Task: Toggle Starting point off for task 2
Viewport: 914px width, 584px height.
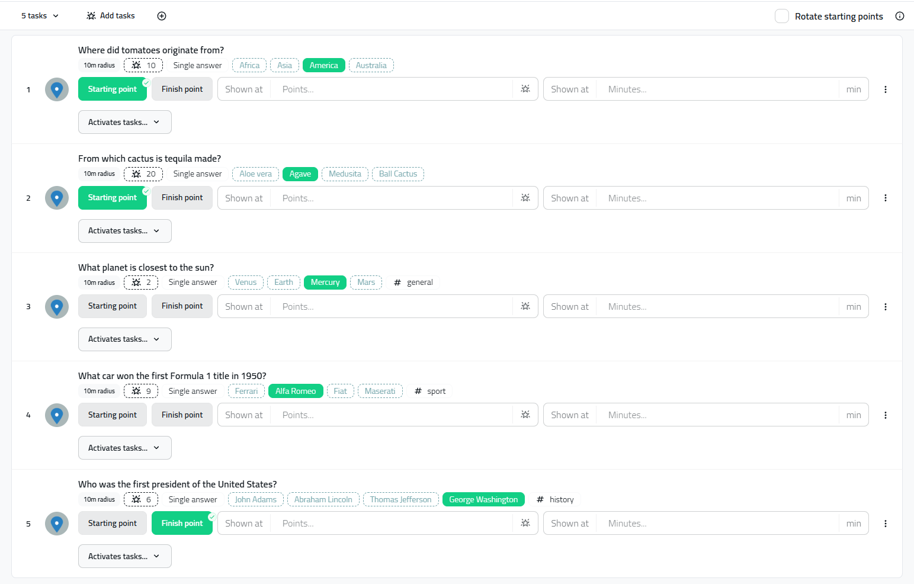Action: [112, 198]
